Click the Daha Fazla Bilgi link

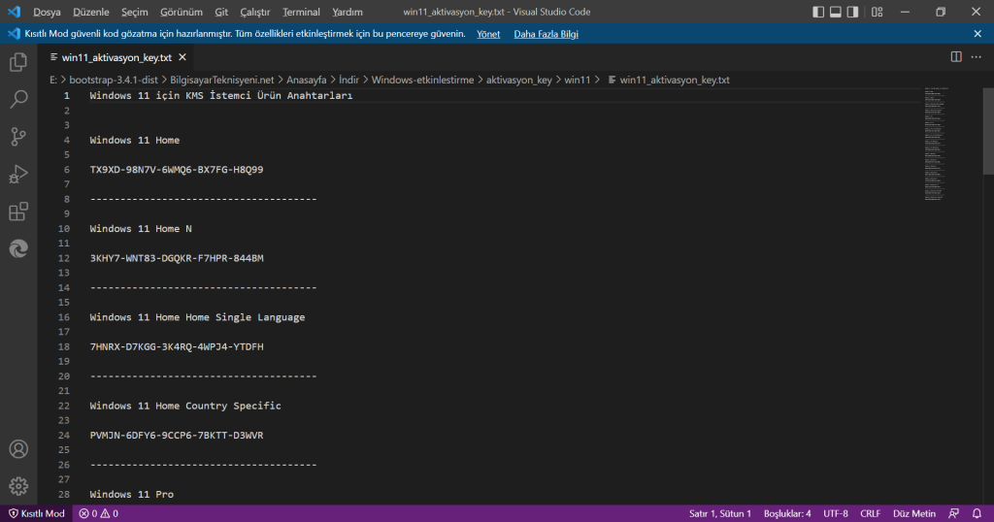546,34
